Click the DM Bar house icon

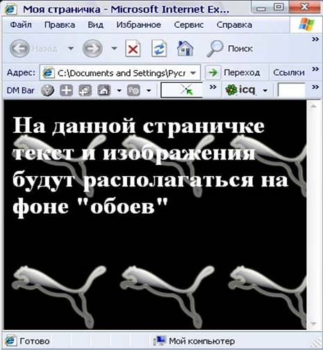click(x=104, y=90)
